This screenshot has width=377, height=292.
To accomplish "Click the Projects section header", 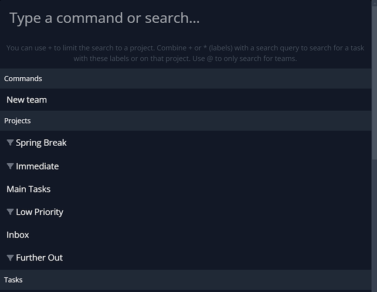I will 18,121.
